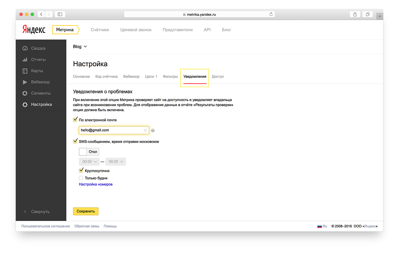The image size is (399, 254).
Task: Open the Сводка dashboard icon in sidebar
Action: tap(25, 49)
